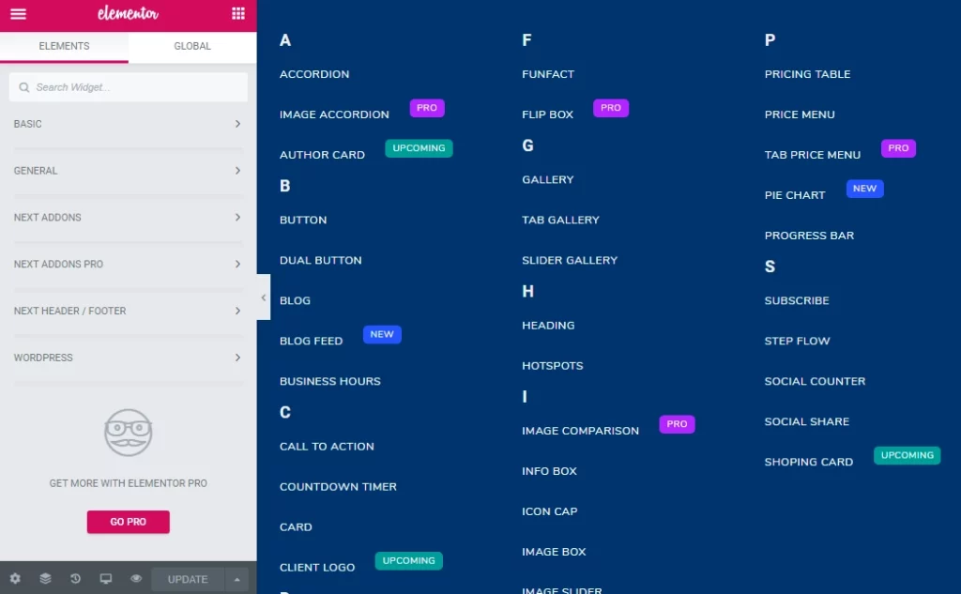Expand the WordPress widgets section
Screen dimensions: 961x594
[x=128, y=358]
